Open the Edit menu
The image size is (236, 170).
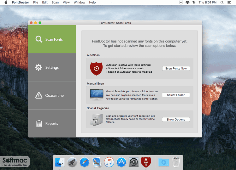45,3
